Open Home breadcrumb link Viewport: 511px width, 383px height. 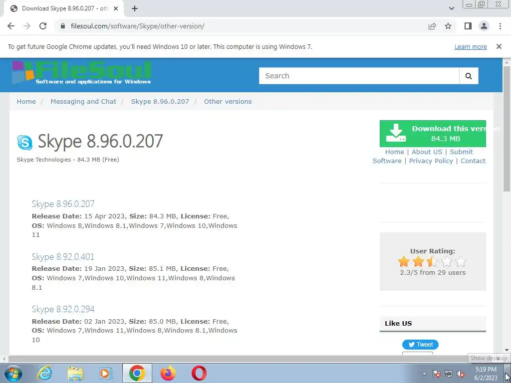pos(26,101)
